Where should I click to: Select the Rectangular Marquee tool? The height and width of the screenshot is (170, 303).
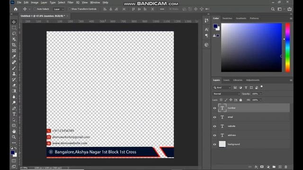(x=14, y=28)
